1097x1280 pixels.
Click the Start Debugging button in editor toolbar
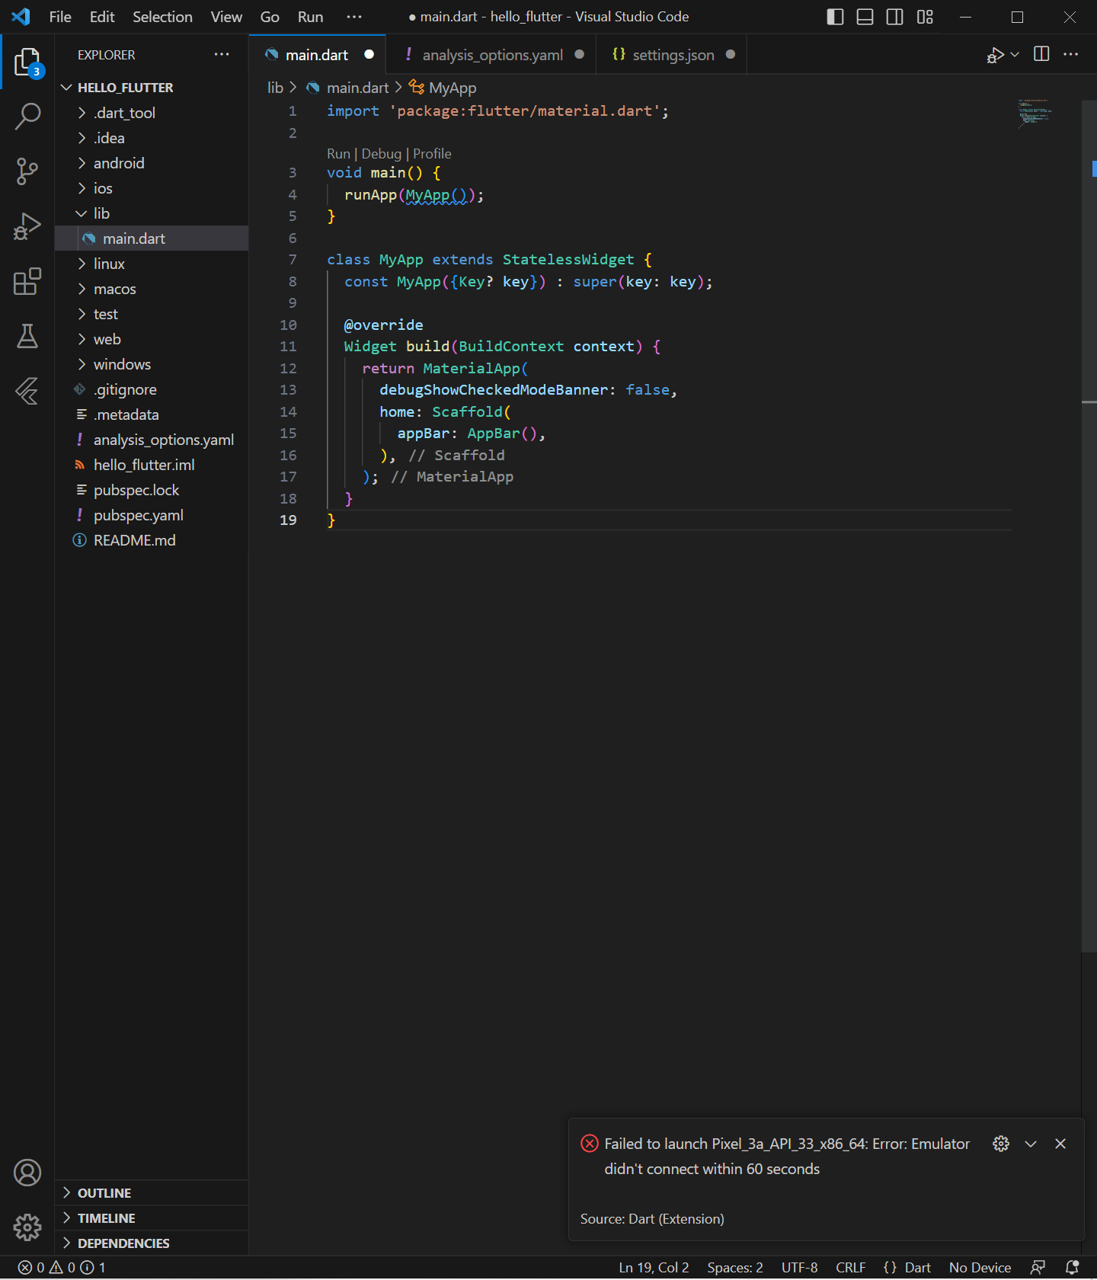tap(995, 54)
